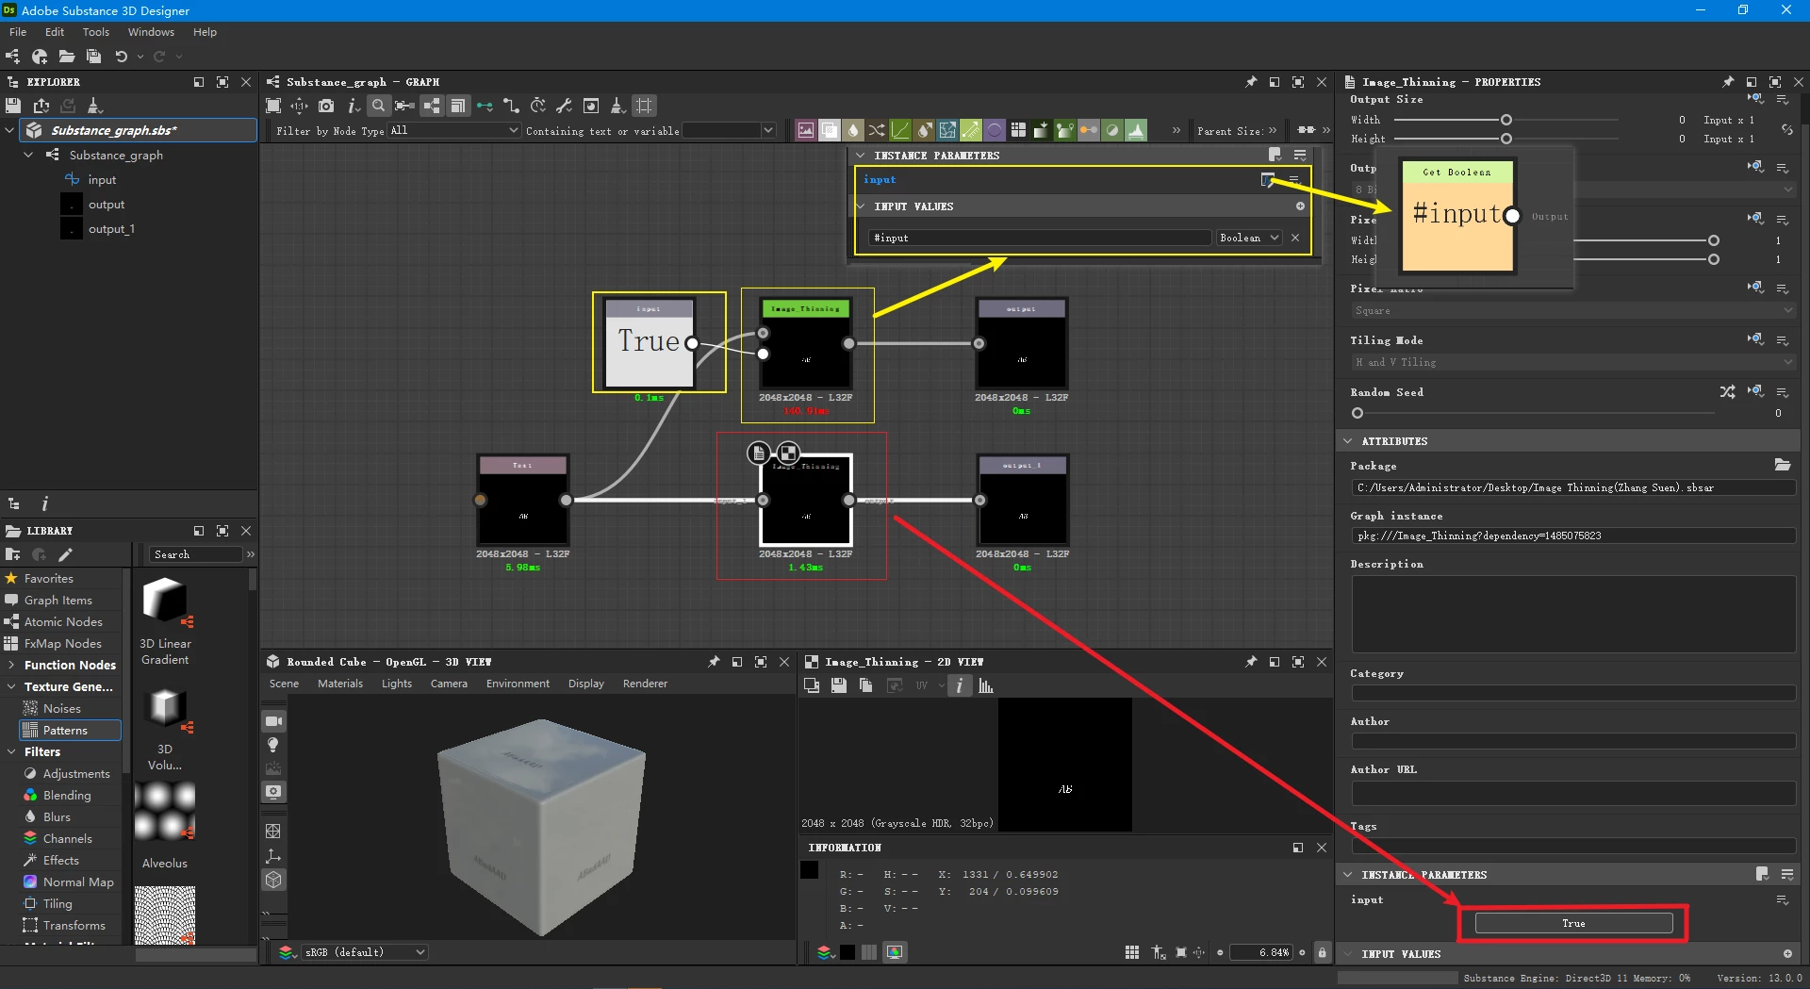The width and height of the screenshot is (1810, 989).
Task: Open the Tiling Mode dropdown
Action: (x=1572, y=362)
